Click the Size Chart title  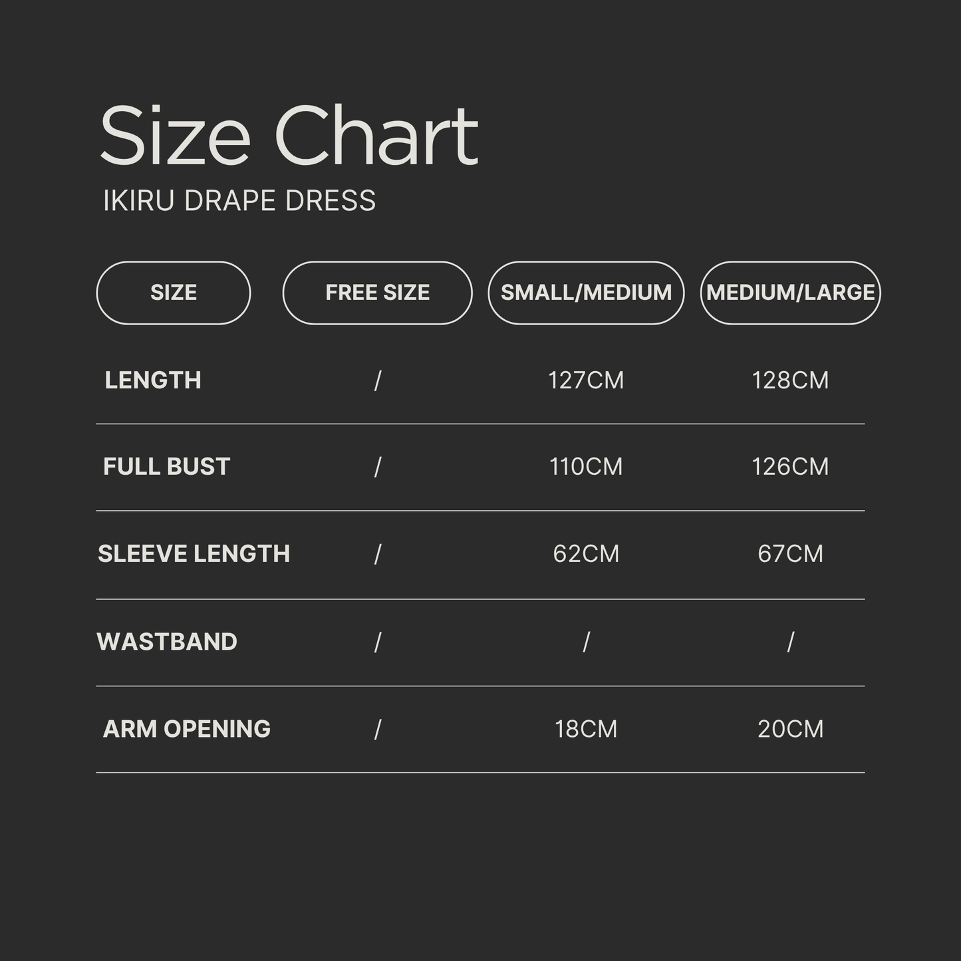[x=289, y=136]
